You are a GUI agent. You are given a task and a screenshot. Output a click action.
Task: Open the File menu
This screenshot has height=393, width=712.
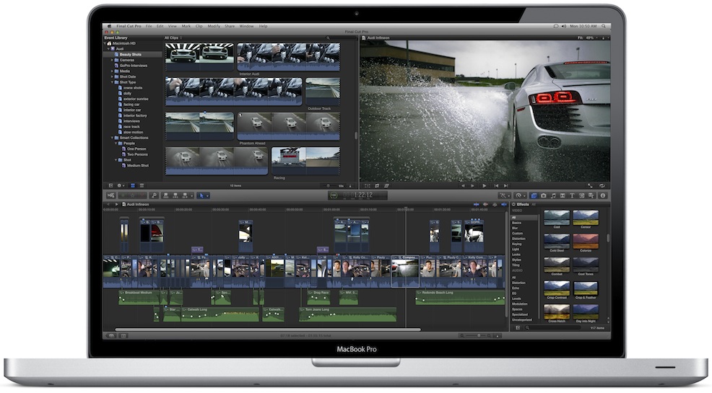tap(149, 26)
